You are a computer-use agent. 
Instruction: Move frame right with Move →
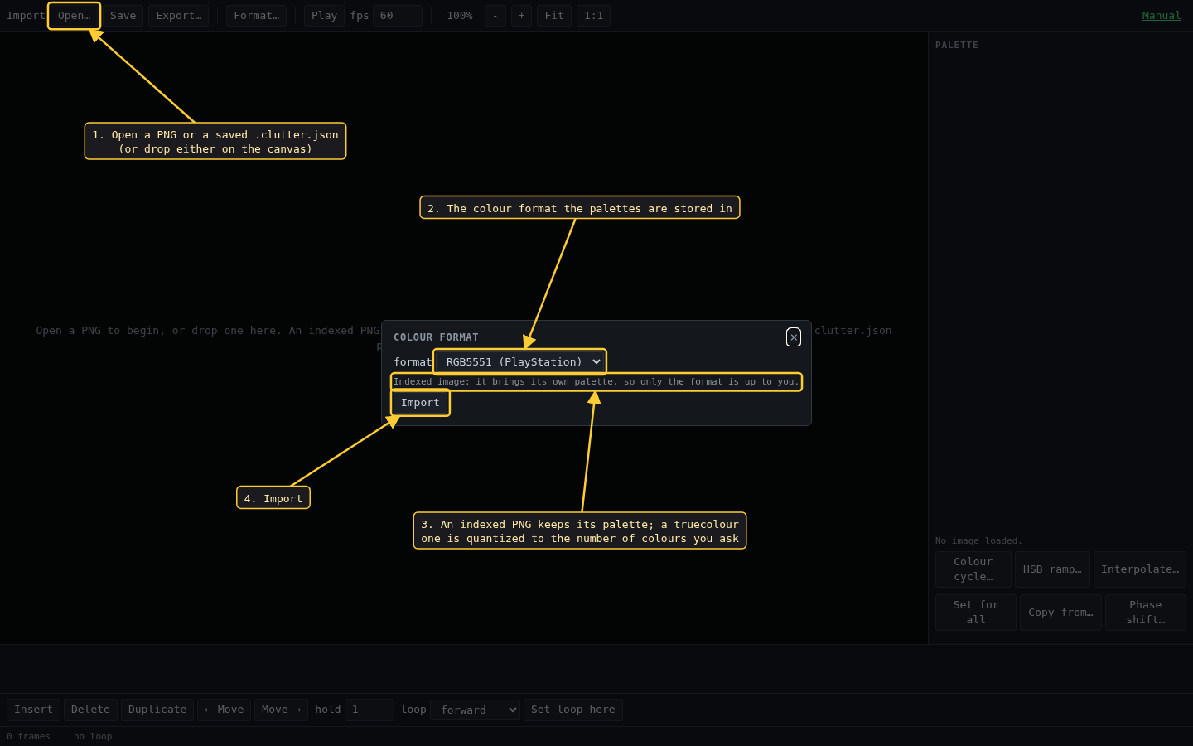coord(281,710)
